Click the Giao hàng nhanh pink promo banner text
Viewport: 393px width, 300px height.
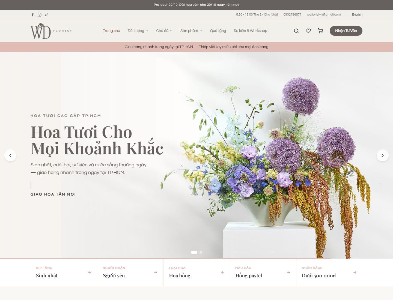[196, 47]
